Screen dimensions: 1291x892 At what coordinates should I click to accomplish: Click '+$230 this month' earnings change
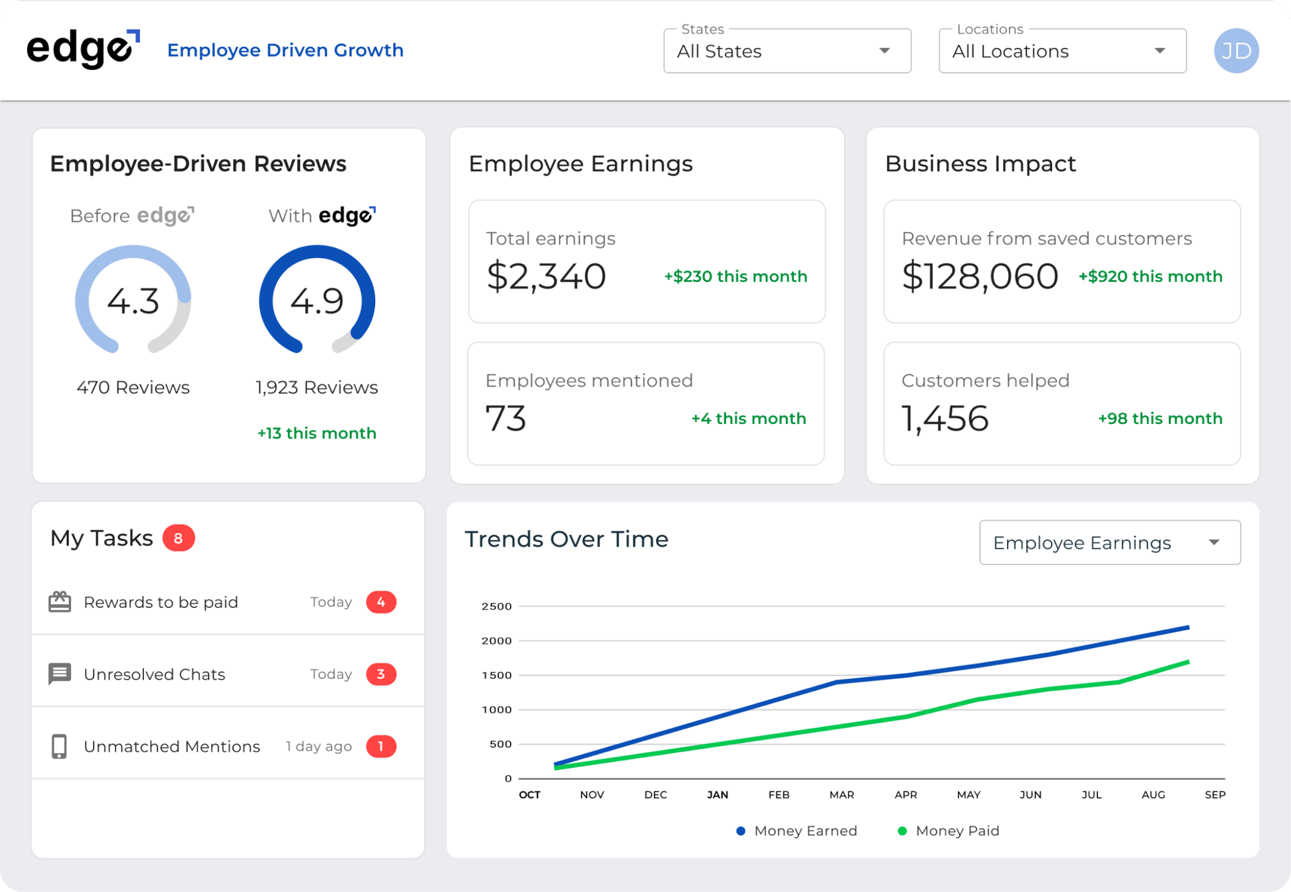tap(736, 276)
